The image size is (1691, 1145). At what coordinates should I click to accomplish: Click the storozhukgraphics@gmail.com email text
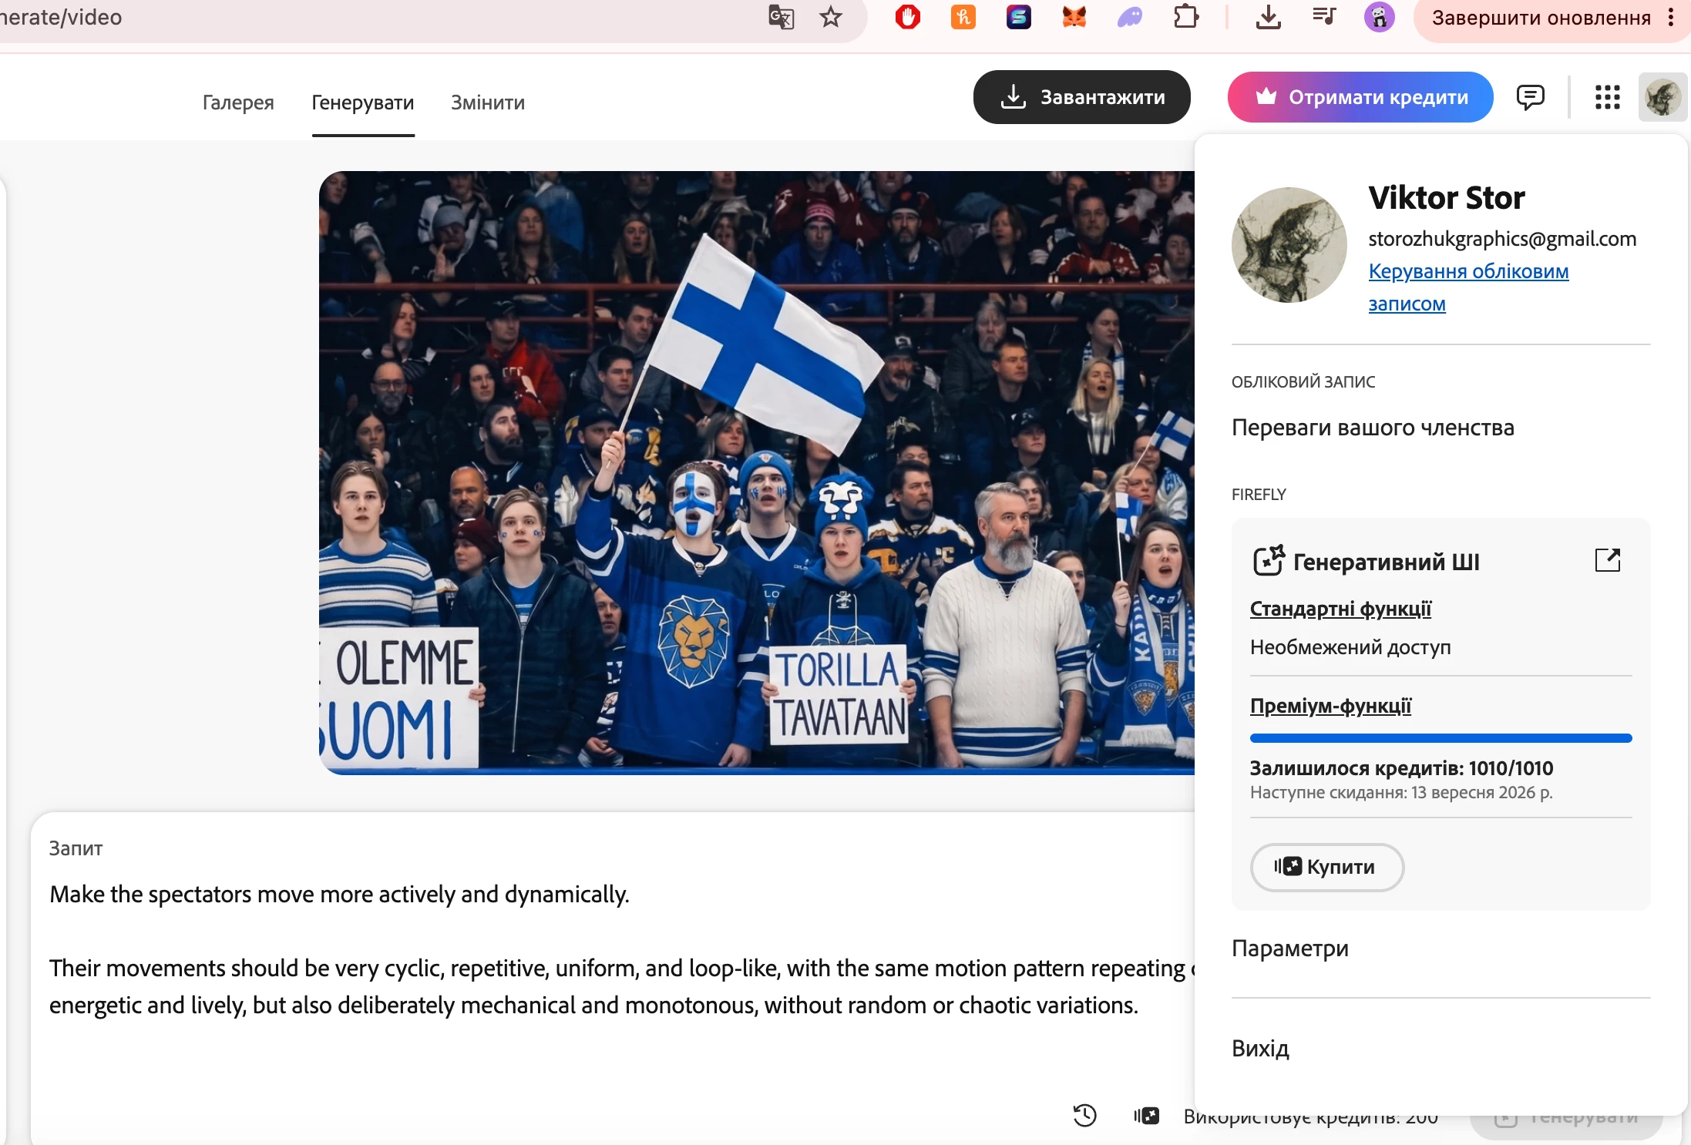point(1502,239)
